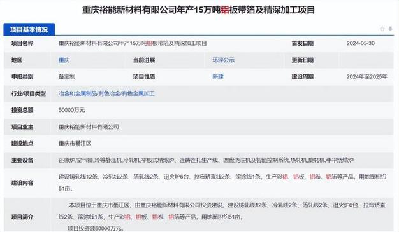Click the star favorite icon

[x=382, y=29]
